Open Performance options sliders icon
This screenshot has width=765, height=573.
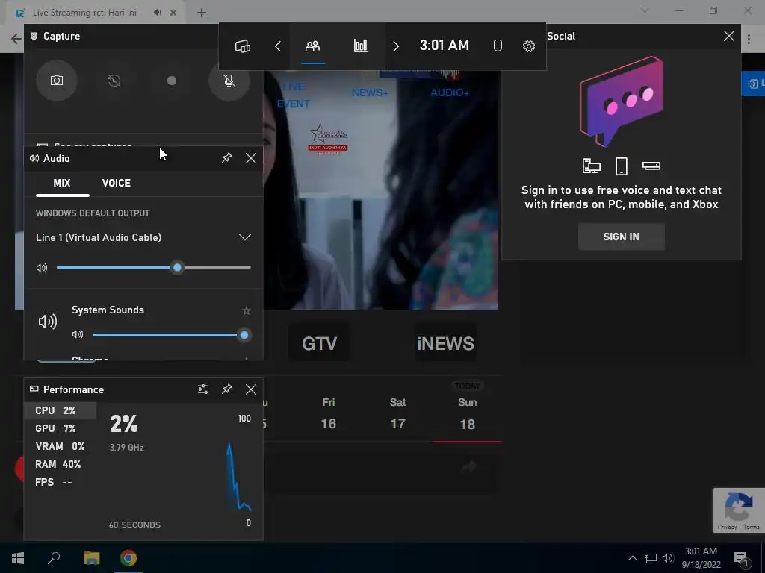203,389
